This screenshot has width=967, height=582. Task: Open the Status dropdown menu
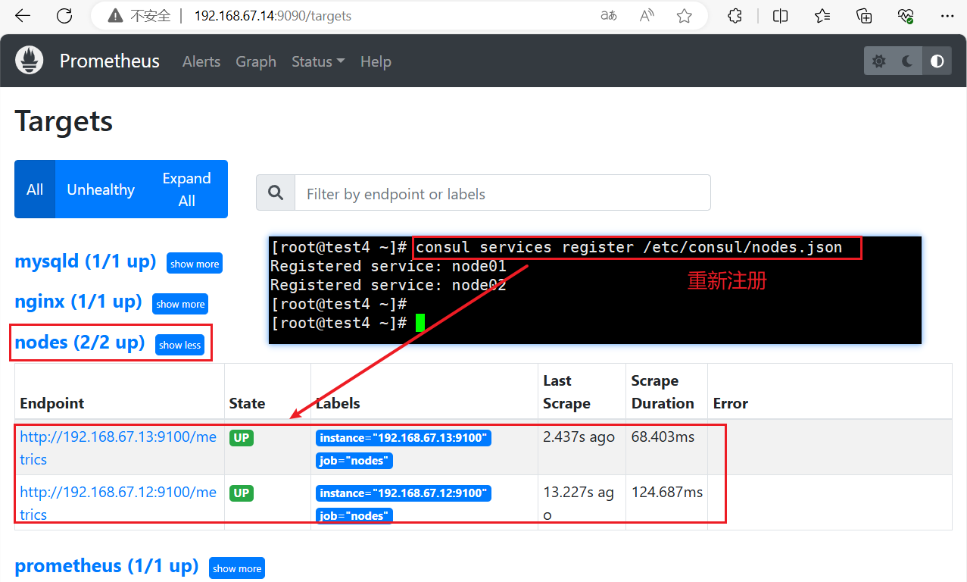[x=318, y=61]
